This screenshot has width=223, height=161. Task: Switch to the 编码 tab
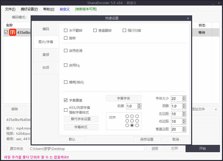pos(46,29)
